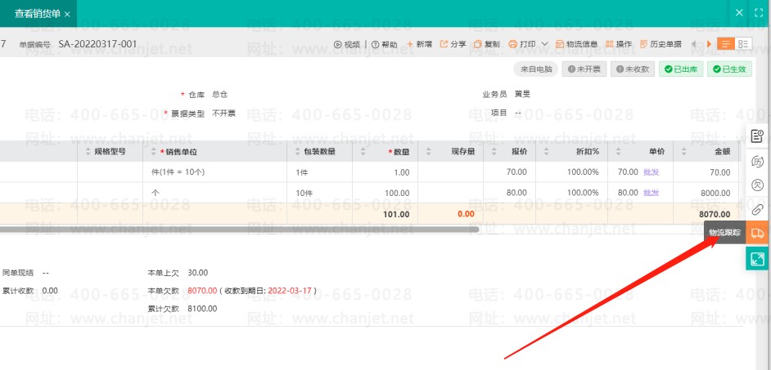Screen dimensions: 771x370
Task: Click the 已生效 status badge
Action: pyautogui.click(x=730, y=69)
